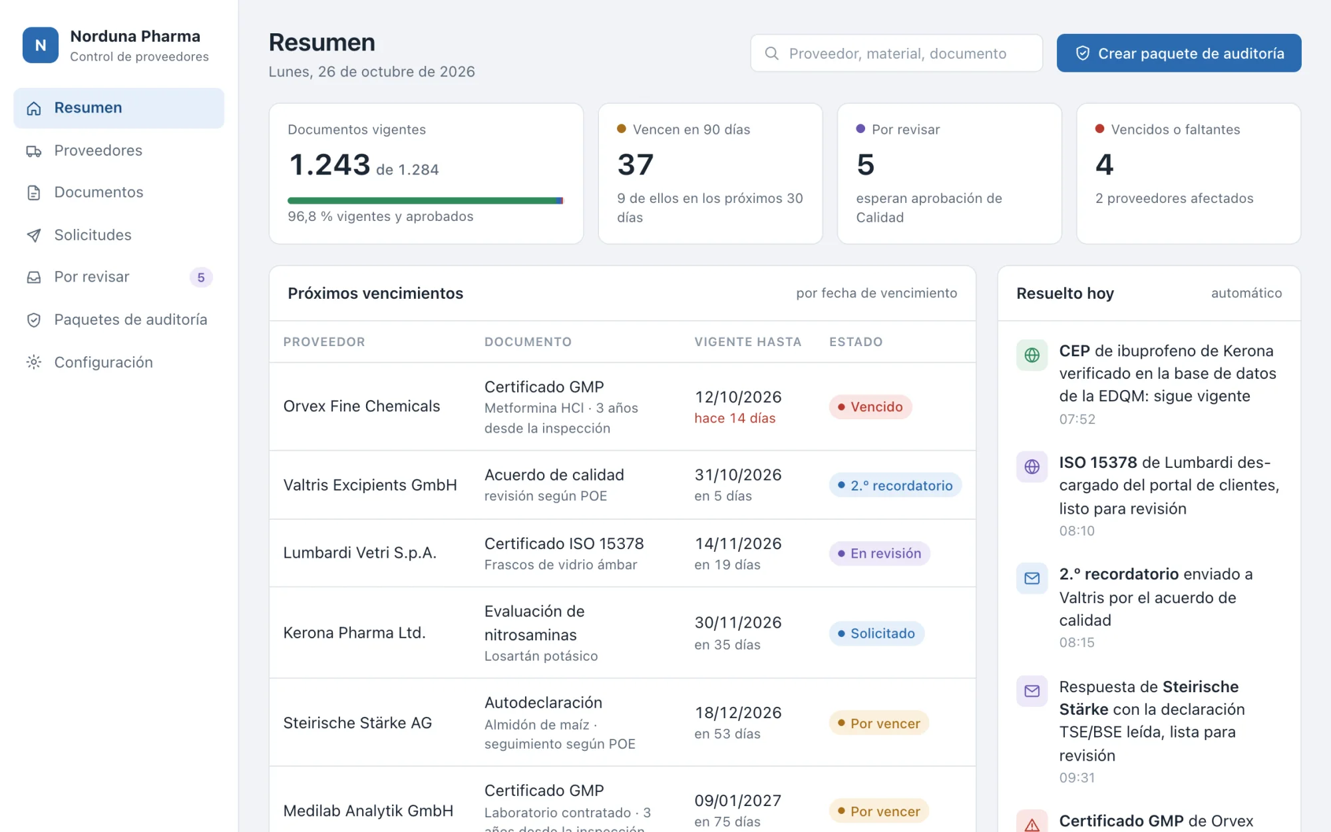Open the Por revisar summary card showing 5

coord(949,174)
